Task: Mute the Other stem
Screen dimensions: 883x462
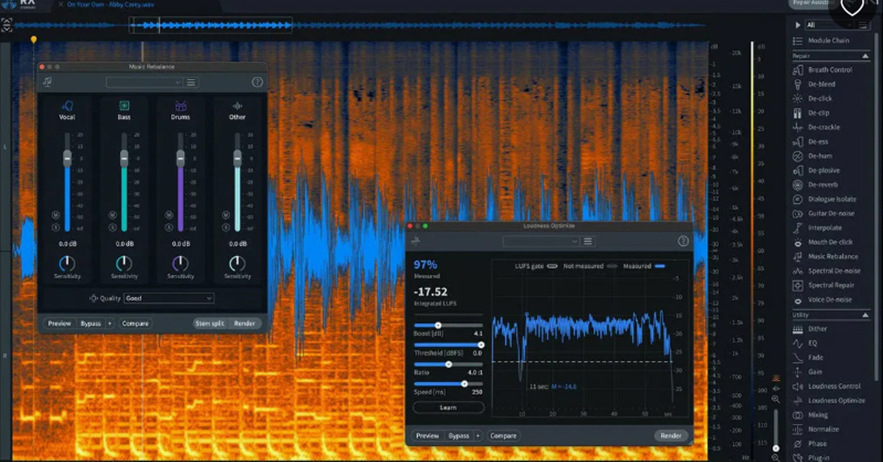Action: (x=226, y=215)
